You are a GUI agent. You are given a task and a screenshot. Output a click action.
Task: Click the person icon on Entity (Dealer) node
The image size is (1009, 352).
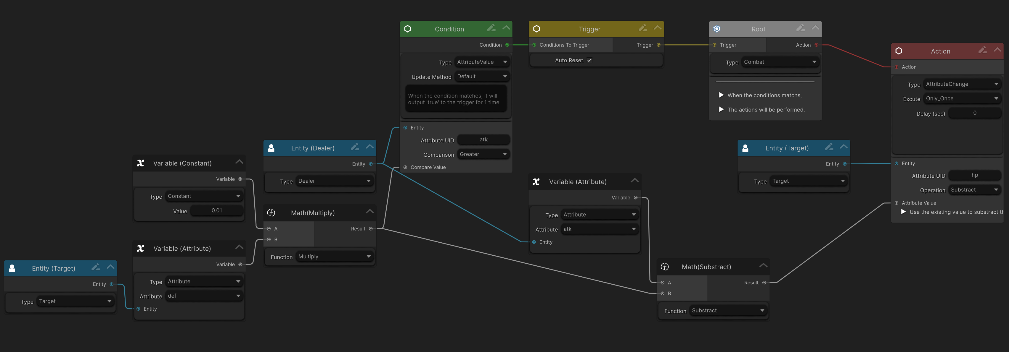[271, 148]
